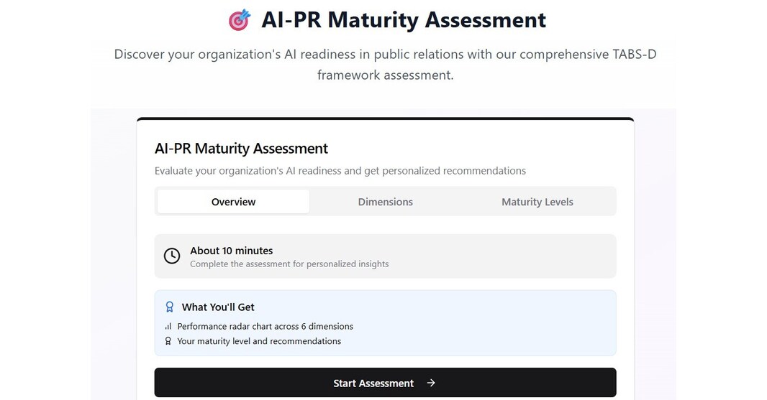Click the Evaluate your organization's AI readiness subtitle
This screenshot has height=400, width=767.
point(340,171)
